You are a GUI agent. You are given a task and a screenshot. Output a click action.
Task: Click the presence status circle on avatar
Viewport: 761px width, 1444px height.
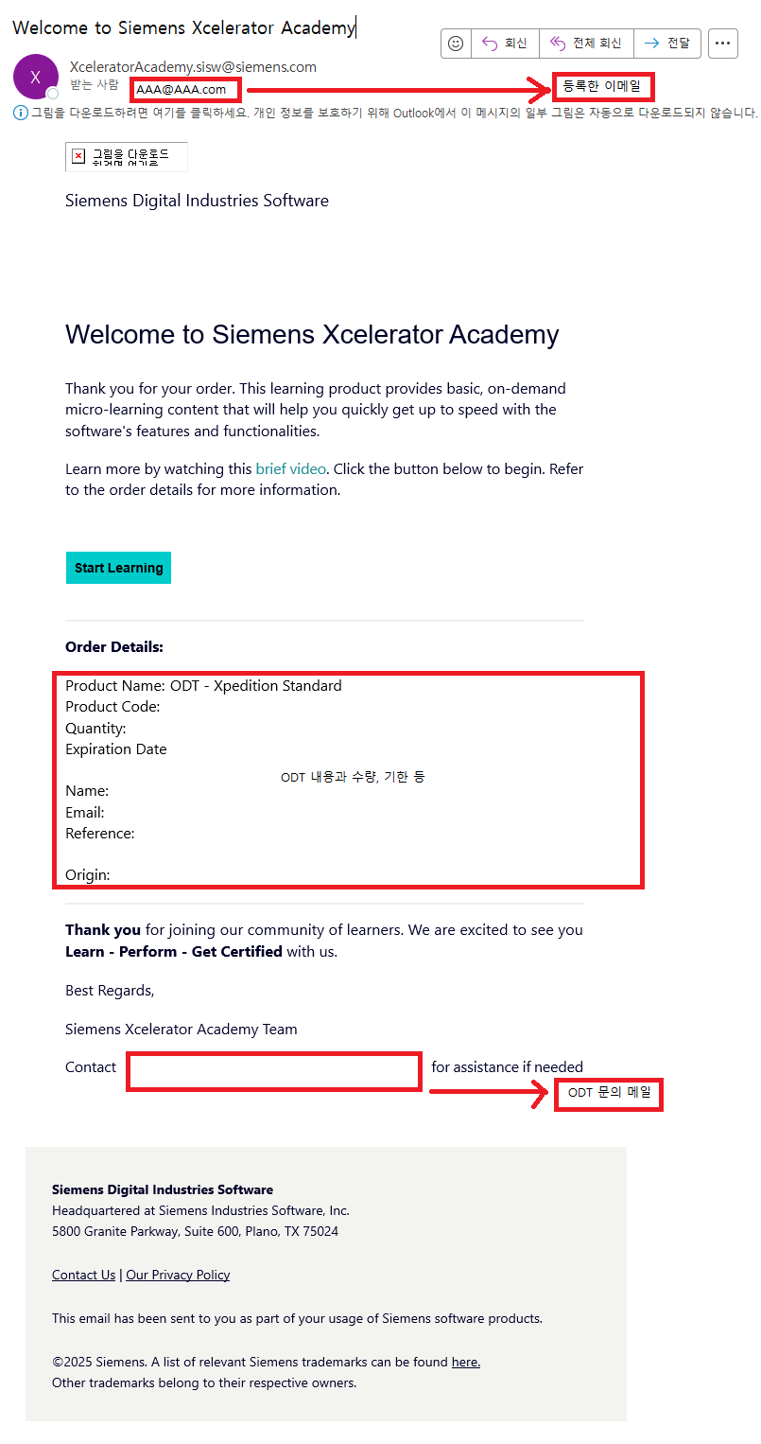[x=53, y=93]
